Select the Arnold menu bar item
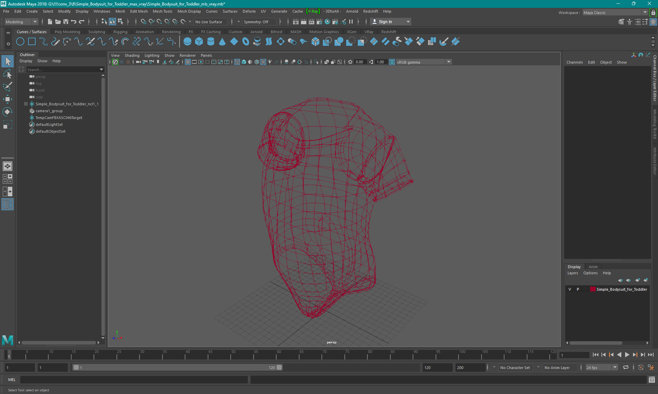 [x=352, y=11]
